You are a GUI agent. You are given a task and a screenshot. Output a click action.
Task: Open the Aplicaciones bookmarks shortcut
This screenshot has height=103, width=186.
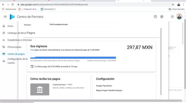point(9,9)
